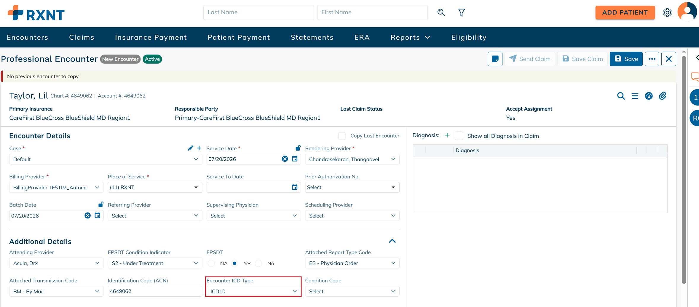The height and width of the screenshot is (307, 699).
Task: Toggle the Service Date lock icon
Action: tap(298, 148)
